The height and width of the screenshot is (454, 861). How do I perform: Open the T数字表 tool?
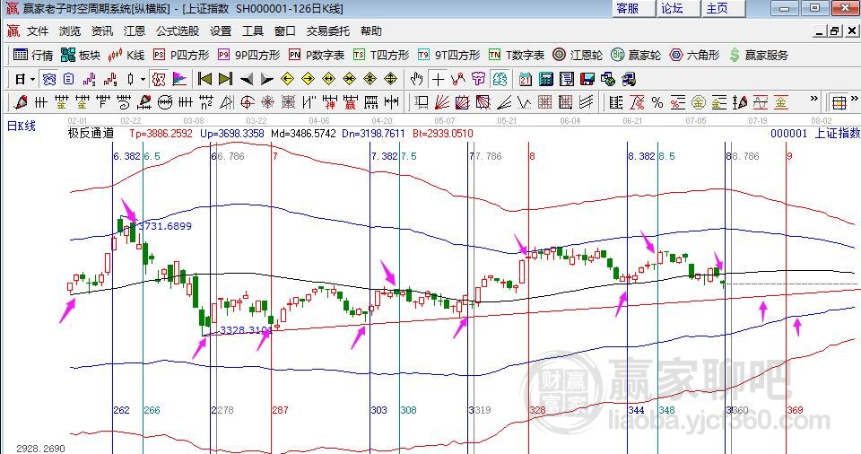coord(517,55)
